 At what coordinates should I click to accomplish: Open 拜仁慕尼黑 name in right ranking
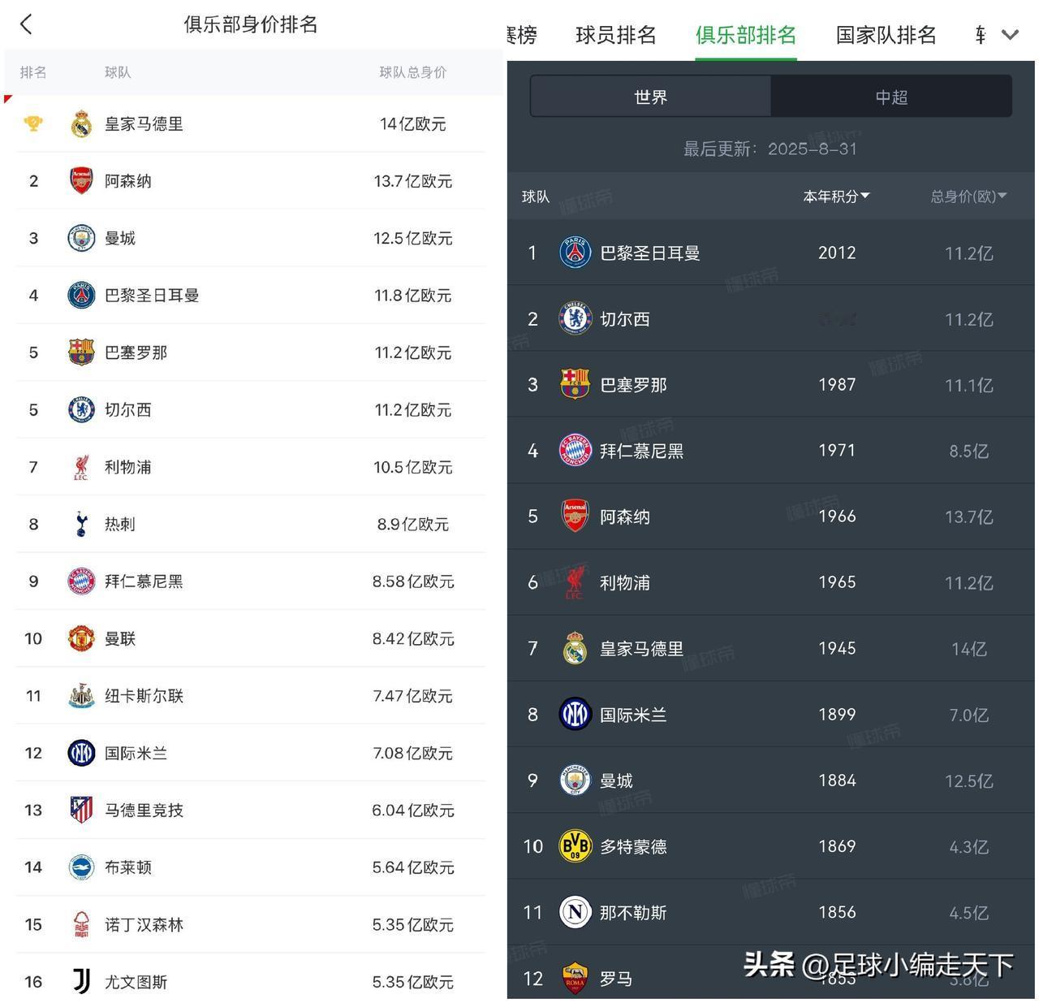point(641,450)
